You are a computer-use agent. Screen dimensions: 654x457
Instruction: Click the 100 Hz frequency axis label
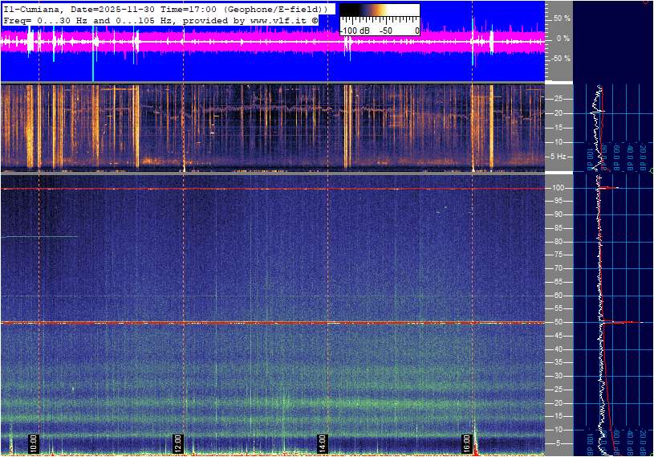point(559,188)
